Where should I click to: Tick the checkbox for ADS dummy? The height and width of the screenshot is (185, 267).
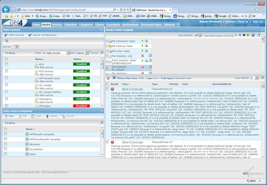[7, 71]
